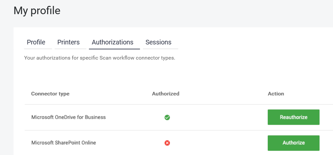
Task: Click blank space in the SharePoint row between the status icon and Authorize
Action: (217, 143)
